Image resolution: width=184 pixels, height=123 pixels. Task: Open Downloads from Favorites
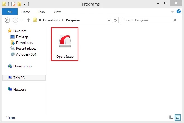pos(25,43)
